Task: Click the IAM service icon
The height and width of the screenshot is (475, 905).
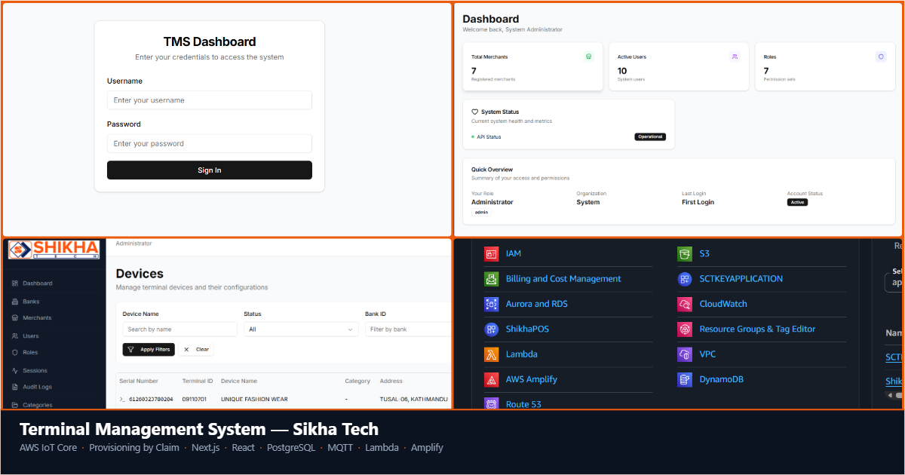Action: [492, 254]
